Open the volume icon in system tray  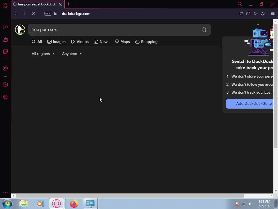point(250,204)
